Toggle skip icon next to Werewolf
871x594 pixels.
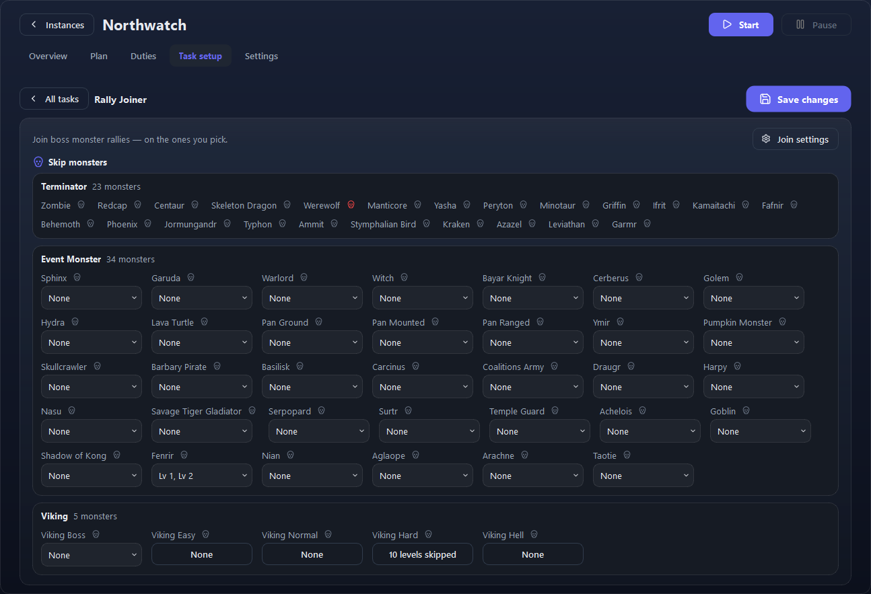351,205
